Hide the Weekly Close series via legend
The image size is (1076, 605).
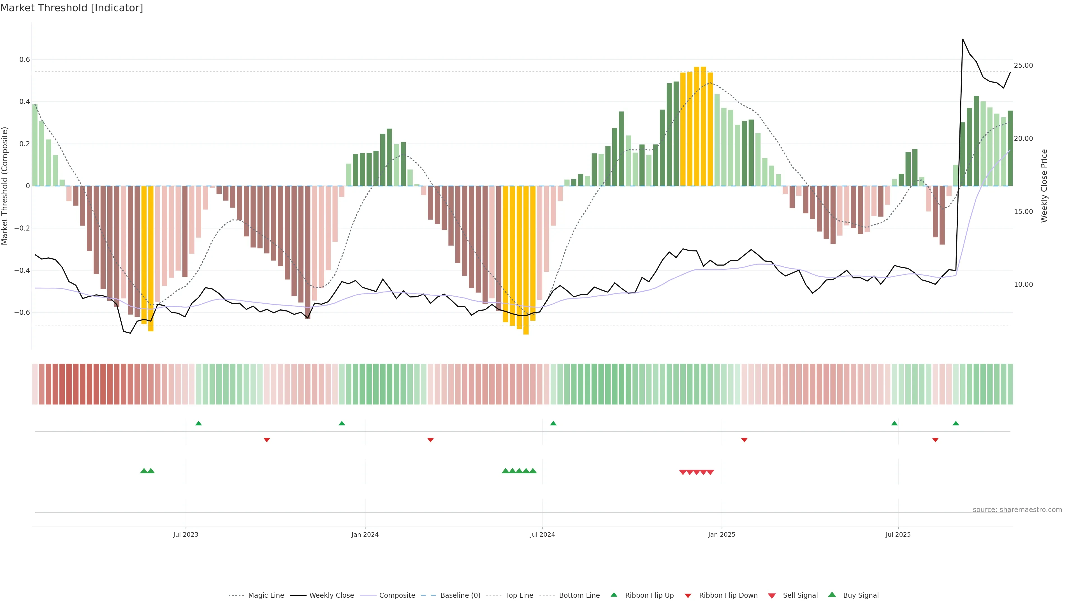point(331,595)
